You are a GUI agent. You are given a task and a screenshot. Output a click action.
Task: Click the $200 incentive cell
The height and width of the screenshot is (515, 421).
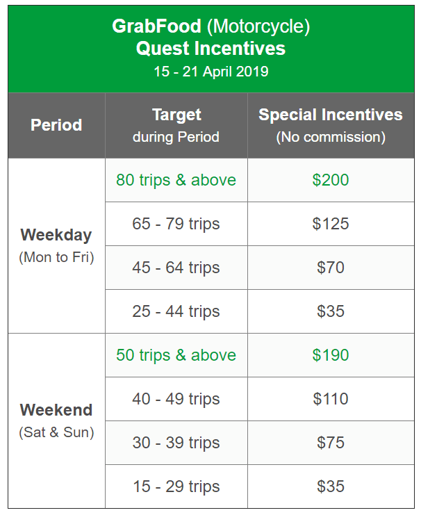331,180
